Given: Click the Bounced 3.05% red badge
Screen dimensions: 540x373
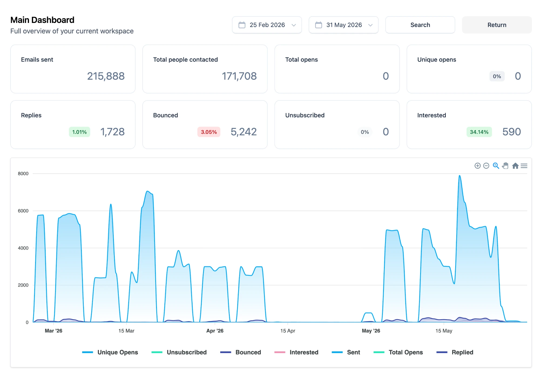Looking at the screenshot, I should click(x=209, y=132).
